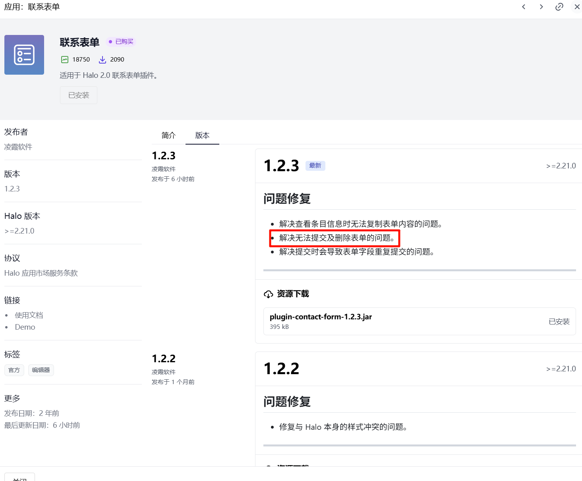This screenshot has height=481, width=582.
Task: Switch to the 简介 tab
Action: (168, 135)
